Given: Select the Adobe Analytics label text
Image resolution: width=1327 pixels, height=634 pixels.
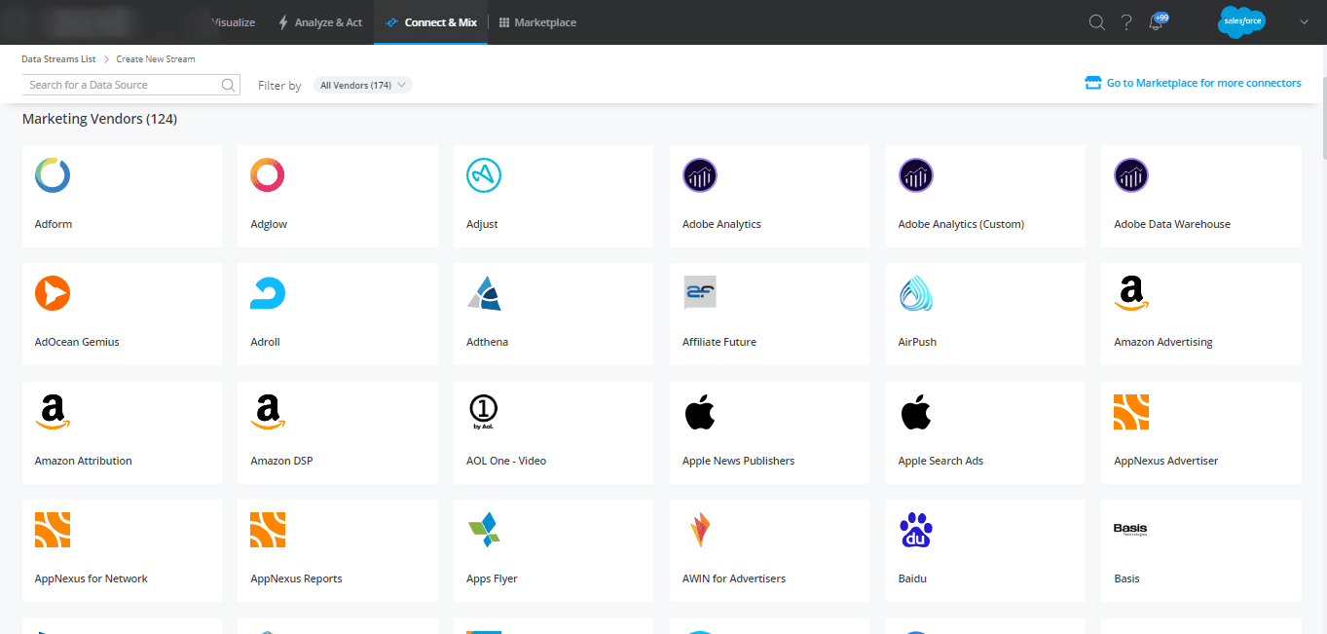Looking at the screenshot, I should pos(721,224).
